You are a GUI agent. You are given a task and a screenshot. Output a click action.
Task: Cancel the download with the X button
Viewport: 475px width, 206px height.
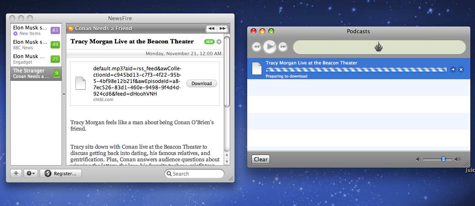[461, 70]
